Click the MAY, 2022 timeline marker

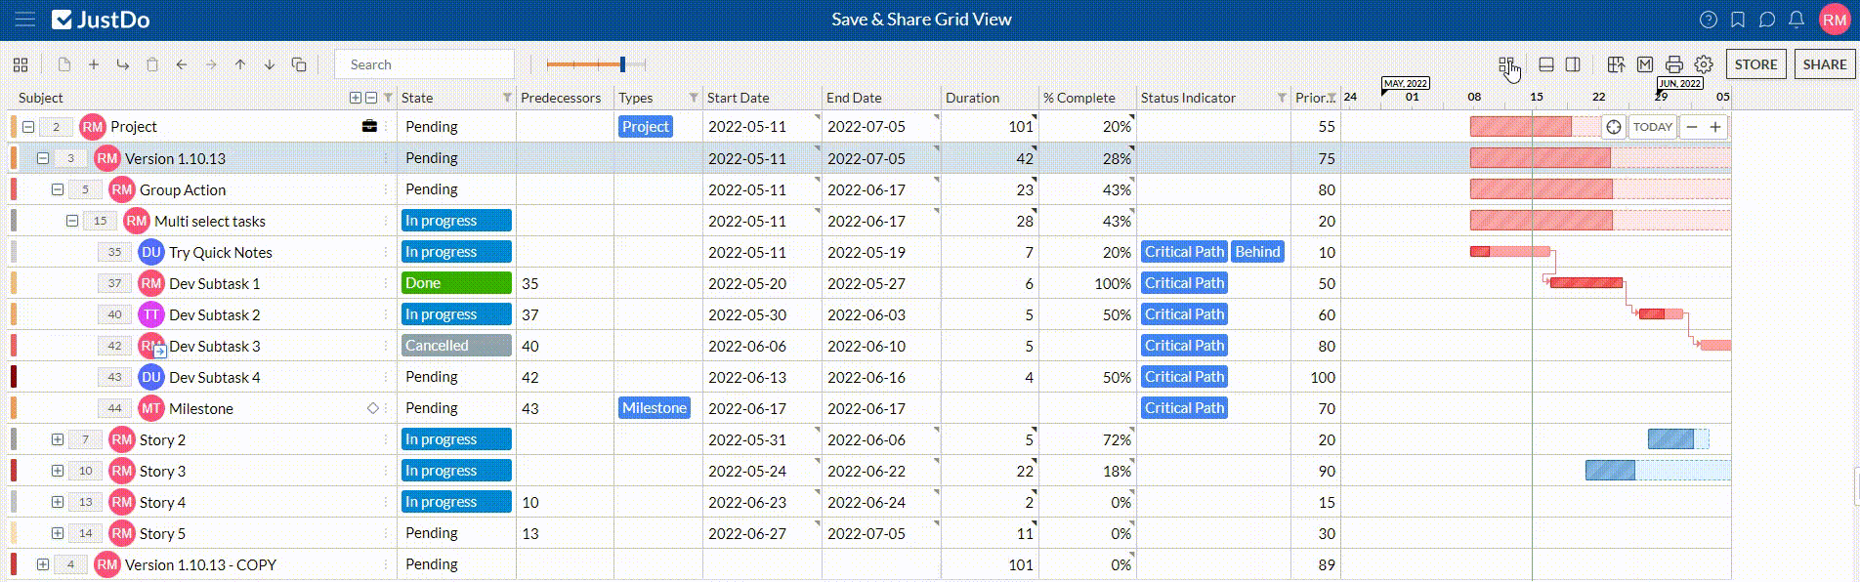pyautogui.click(x=1406, y=84)
